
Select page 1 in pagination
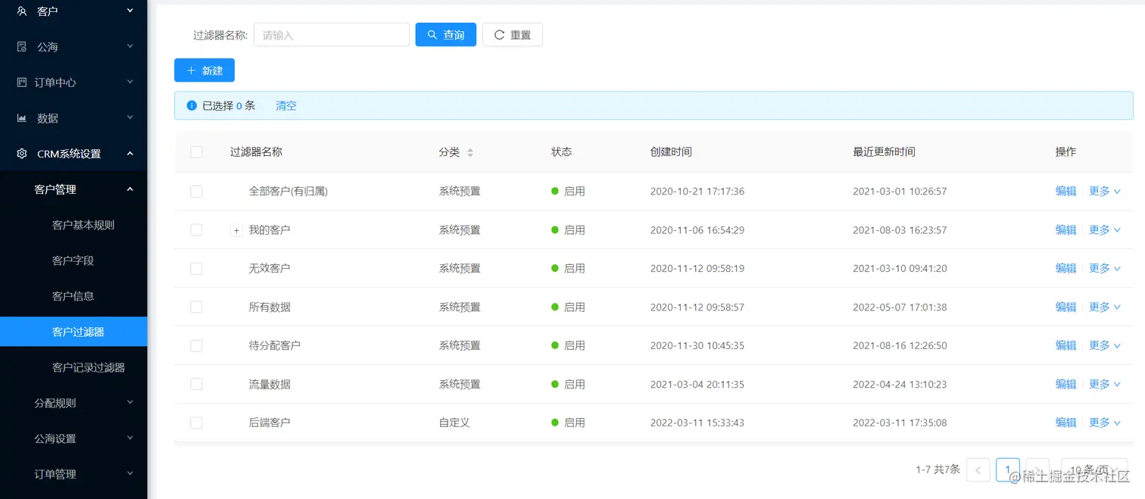[x=1008, y=470]
